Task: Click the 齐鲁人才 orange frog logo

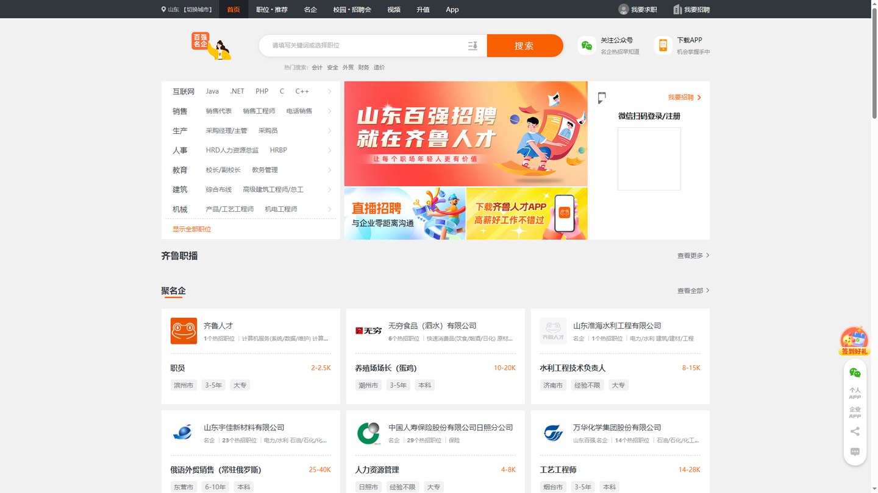Action: point(184,331)
